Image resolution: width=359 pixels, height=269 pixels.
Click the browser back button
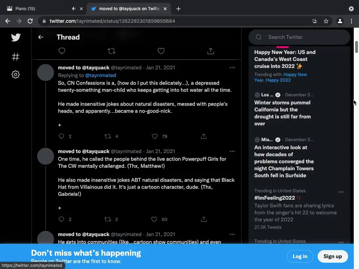point(8,21)
